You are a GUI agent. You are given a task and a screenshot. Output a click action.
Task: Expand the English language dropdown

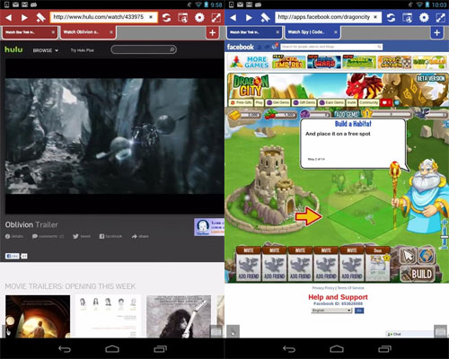[331, 311]
